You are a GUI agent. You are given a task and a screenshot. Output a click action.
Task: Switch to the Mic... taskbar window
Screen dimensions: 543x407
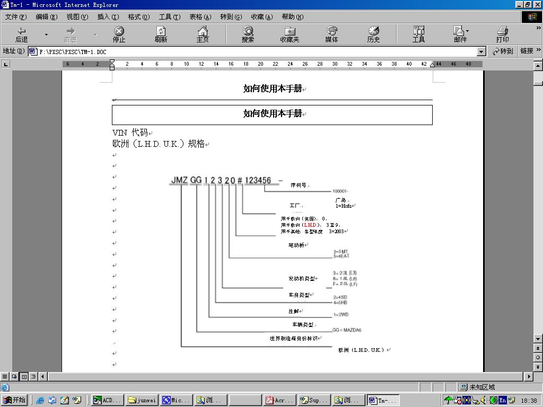click(x=176, y=400)
